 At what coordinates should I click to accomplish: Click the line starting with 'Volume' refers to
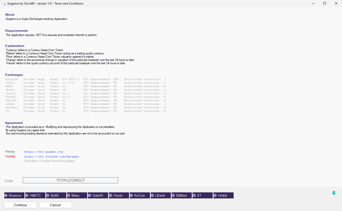tap(66, 63)
